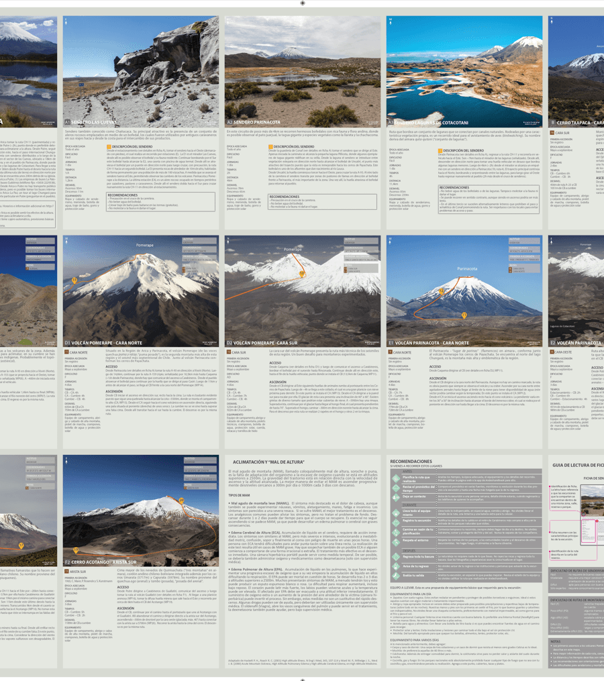The image size is (604, 681).
Task: Select the E1 Volcán Parinacota Cara Norte photo
Action: pyautogui.click(x=464, y=291)
